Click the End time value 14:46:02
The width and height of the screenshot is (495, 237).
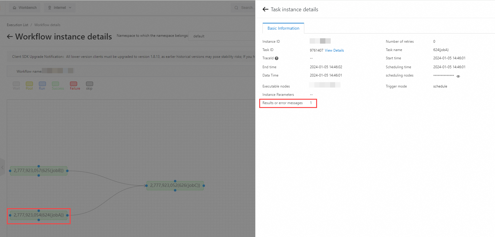(326, 67)
